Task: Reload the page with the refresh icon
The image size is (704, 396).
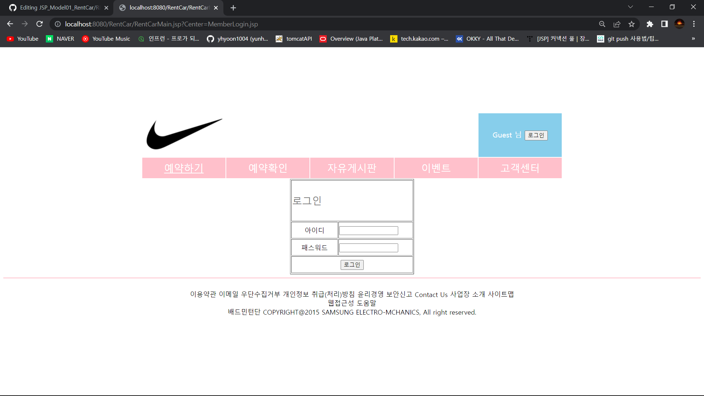Action: point(39,24)
